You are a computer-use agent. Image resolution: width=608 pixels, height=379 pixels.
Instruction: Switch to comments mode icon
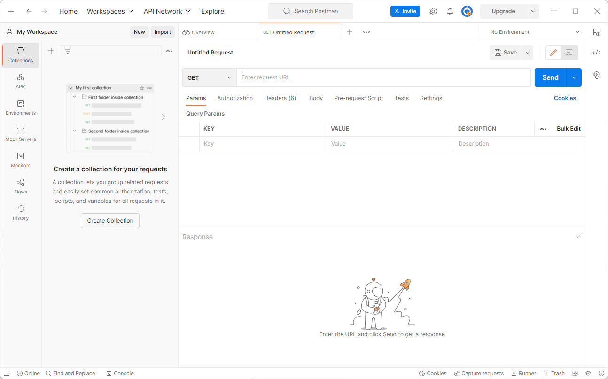click(569, 53)
